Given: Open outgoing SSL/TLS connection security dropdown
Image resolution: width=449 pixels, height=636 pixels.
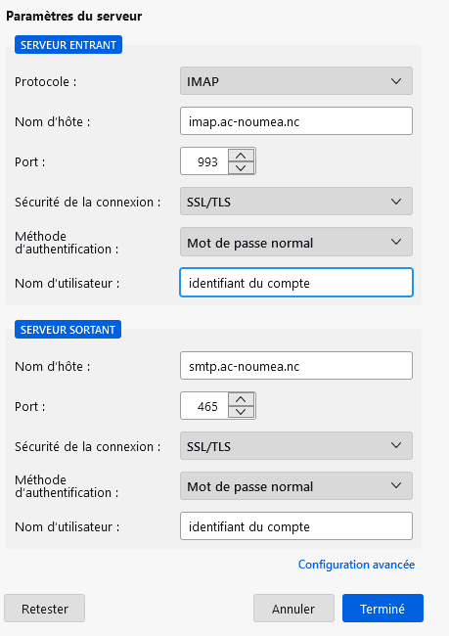Looking at the screenshot, I should [x=296, y=446].
